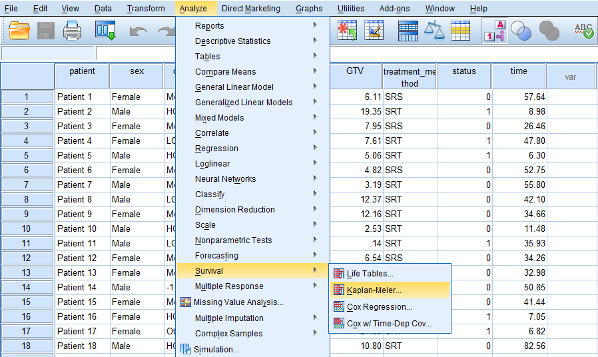The width and height of the screenshot is (598, 357).
Task: Select Life Tables in the Survival submenu
Action: pyautogui.click(x=390, y=274)
